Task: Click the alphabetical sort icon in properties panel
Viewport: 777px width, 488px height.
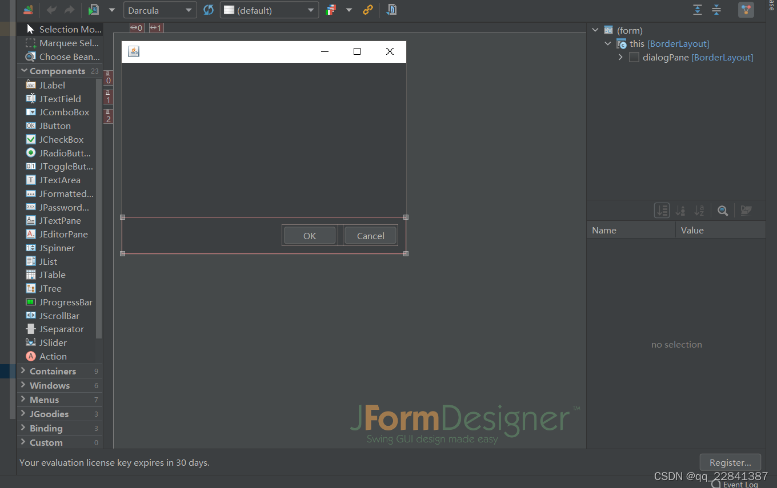Action: point(699,210)
